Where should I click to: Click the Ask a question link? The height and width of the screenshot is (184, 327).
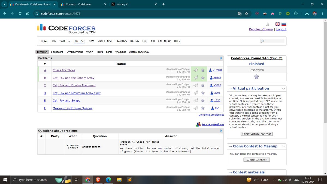213,124
